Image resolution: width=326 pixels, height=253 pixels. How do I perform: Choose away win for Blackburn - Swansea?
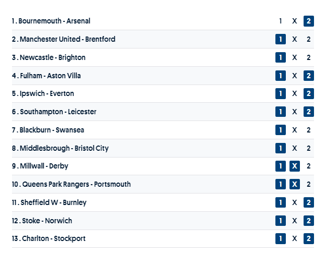309,130
